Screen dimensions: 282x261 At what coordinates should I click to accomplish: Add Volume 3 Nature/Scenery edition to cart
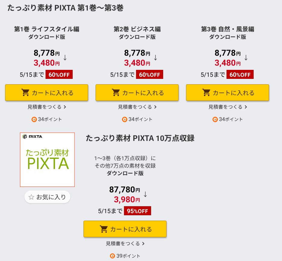point(227,93)
